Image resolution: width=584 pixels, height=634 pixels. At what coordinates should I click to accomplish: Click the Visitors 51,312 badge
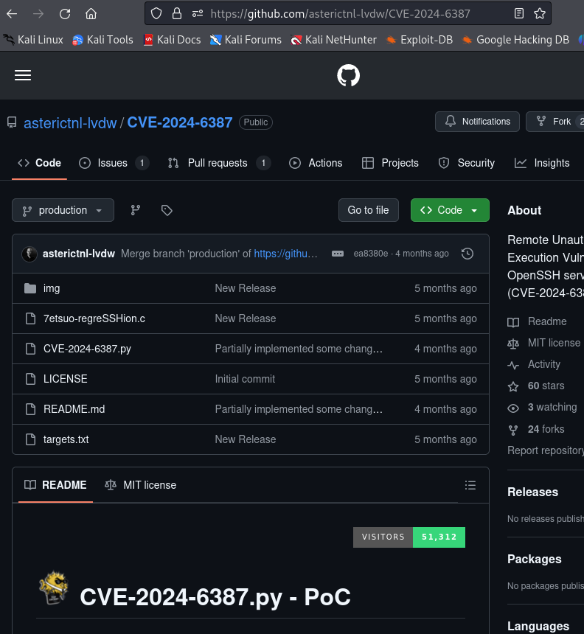(x=409, y=537)
